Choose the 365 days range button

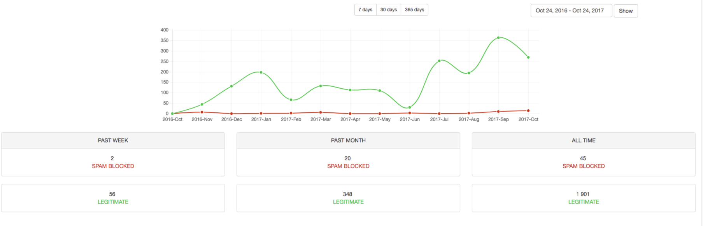414,10
